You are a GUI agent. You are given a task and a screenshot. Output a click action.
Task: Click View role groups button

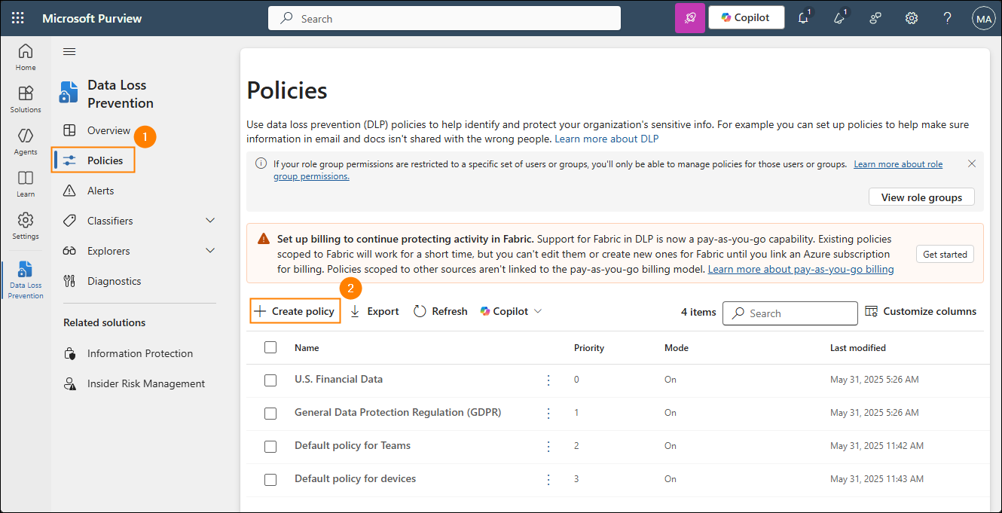tap(921, 197)
